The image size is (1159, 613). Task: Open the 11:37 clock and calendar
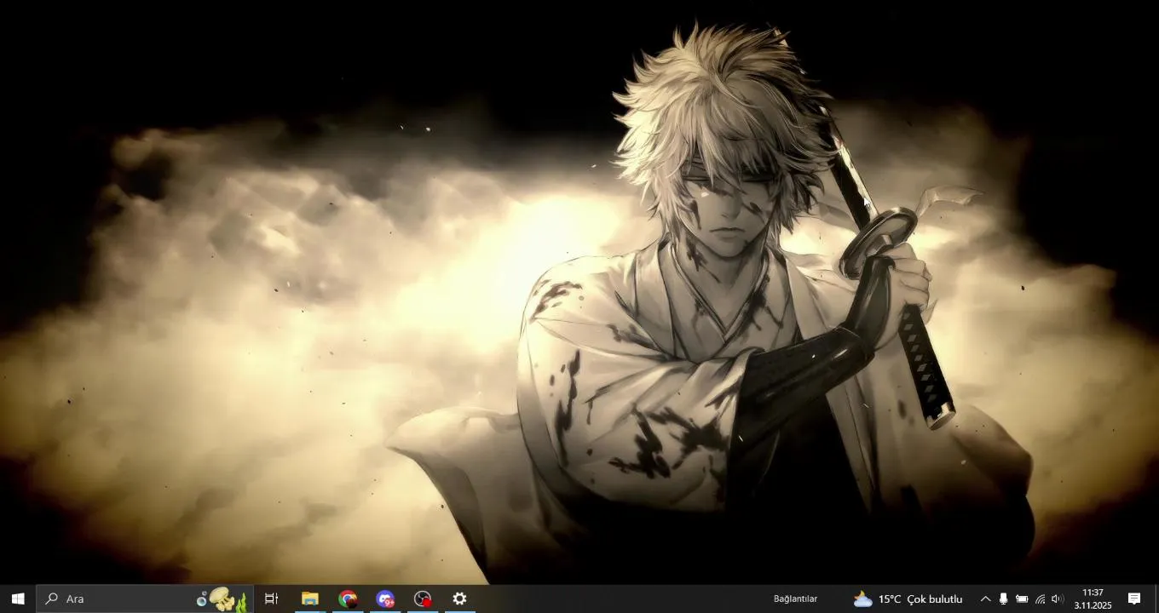click(x=1093, y=599)
